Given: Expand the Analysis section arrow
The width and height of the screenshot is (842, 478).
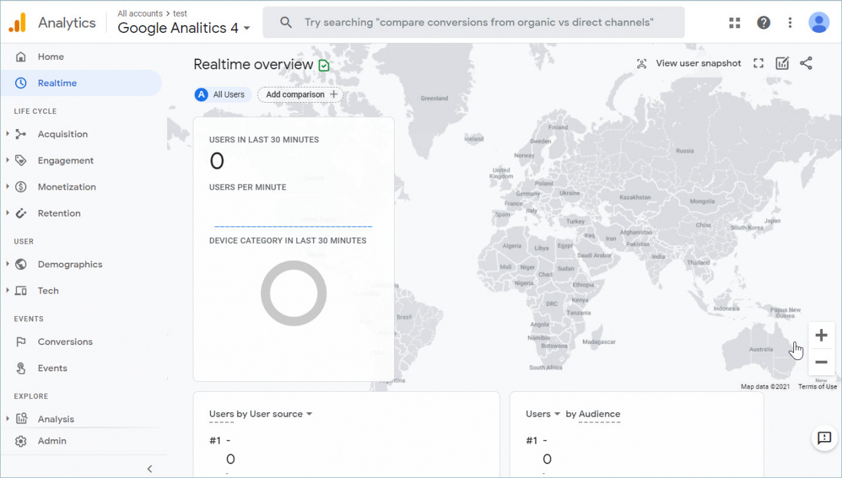Looking at the screenshot, I should tap(7, 419).
